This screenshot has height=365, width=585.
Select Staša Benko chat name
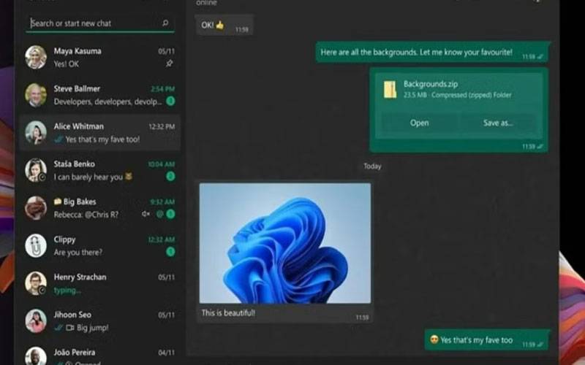(x=75, y=164)
